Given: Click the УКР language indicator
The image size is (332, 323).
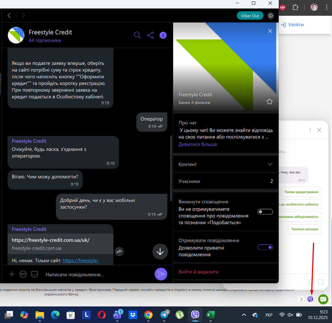Looking at the screenshot, I should (x=269, y=315).
